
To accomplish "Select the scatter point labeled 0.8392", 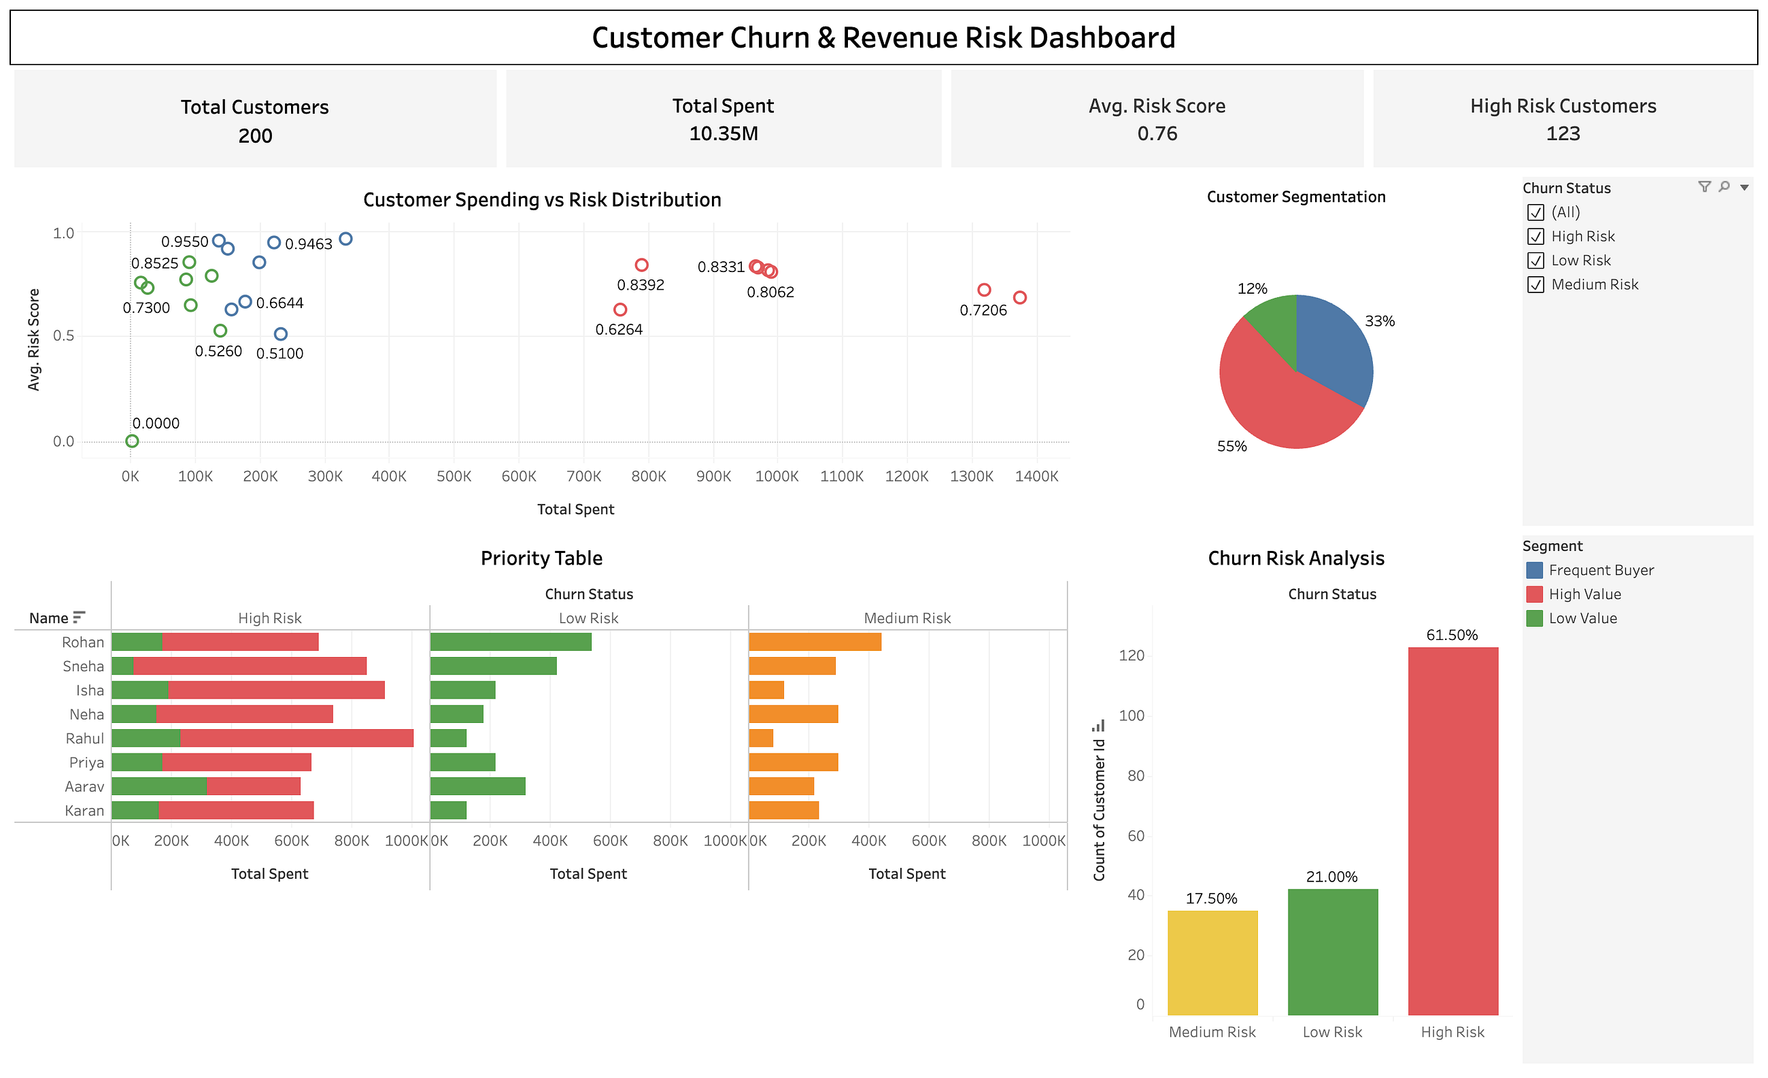I will point(641,265).
